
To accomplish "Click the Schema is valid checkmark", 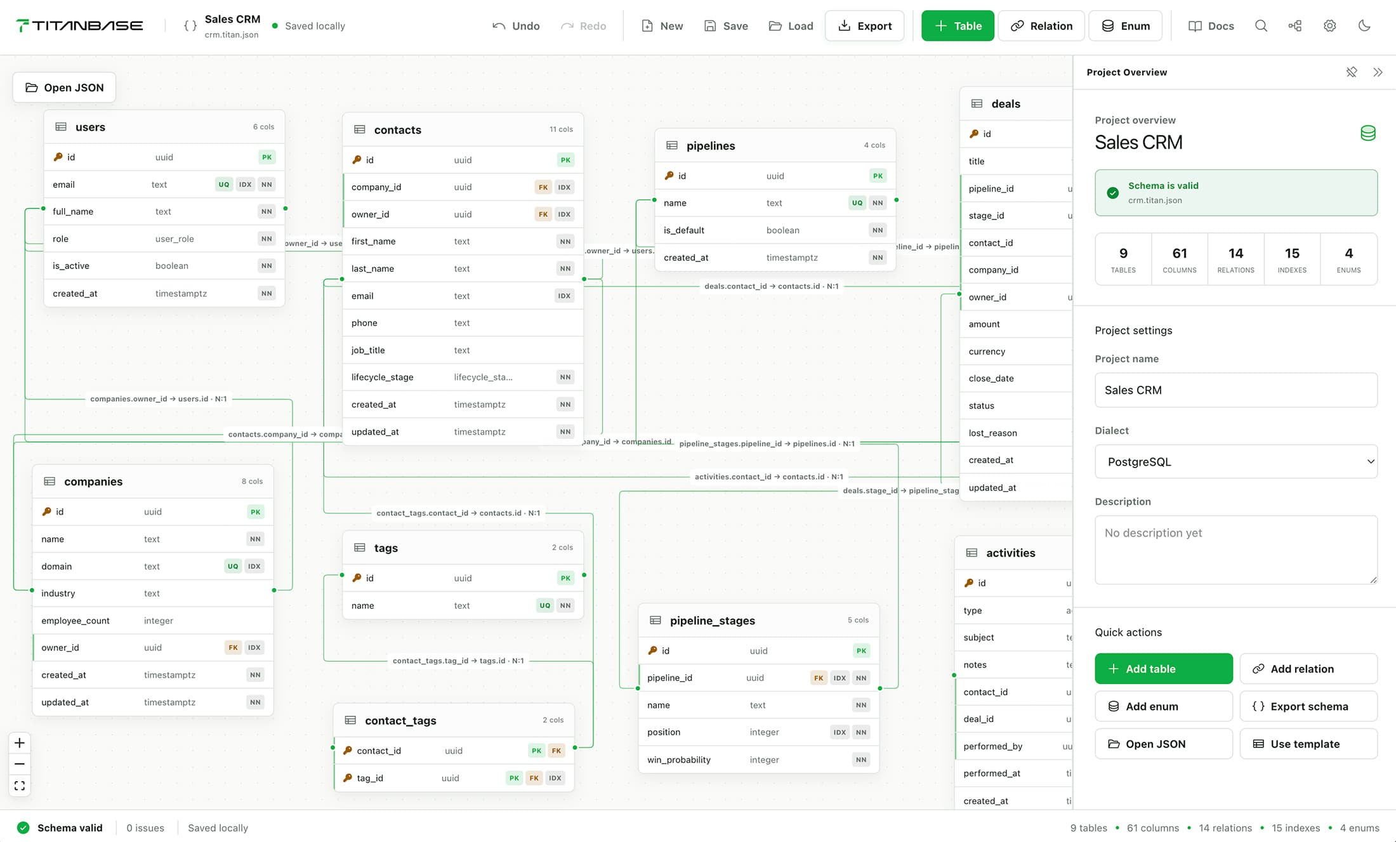I will click(1113, 193).
